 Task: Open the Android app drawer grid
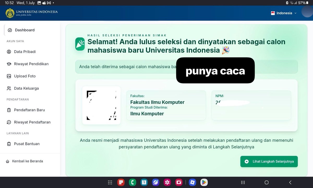pyautogui.click(x=110, y=183)
